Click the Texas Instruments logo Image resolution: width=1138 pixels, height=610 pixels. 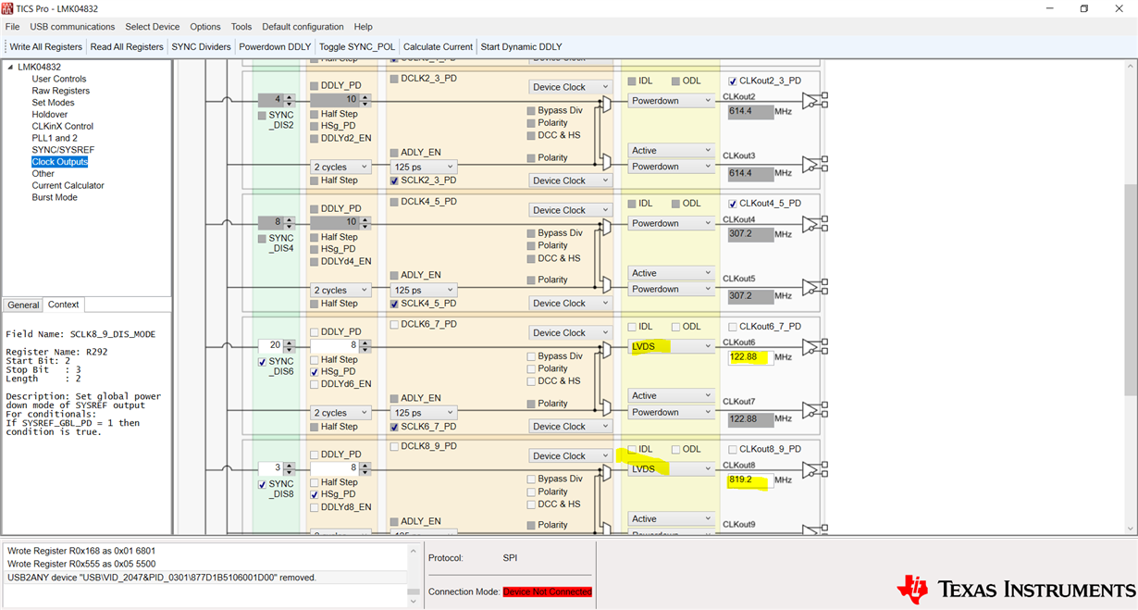click(x=1015, y=589)
